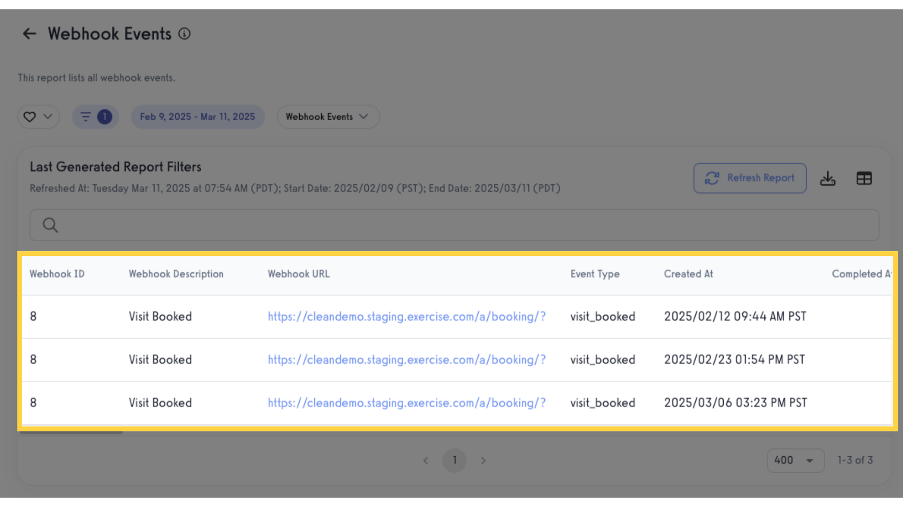
Task: Open the filter icon with badge 1
Action: (x=95, y=116)
